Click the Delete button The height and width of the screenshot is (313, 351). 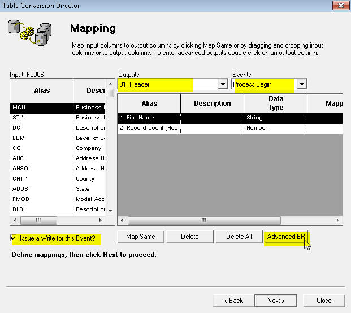coord(189,237)
